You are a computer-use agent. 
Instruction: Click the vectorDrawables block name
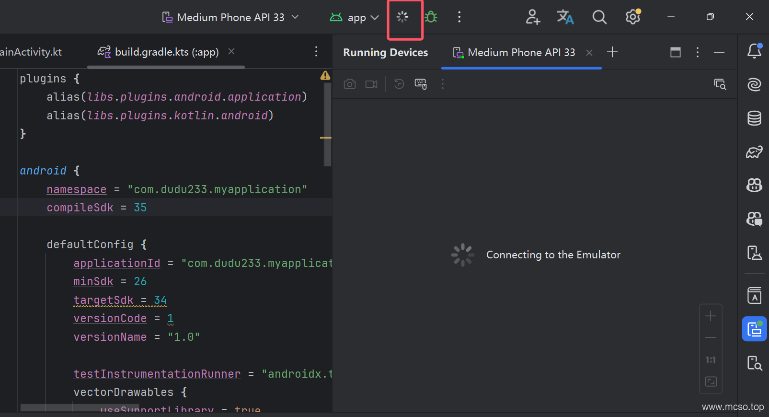[124, 393]
